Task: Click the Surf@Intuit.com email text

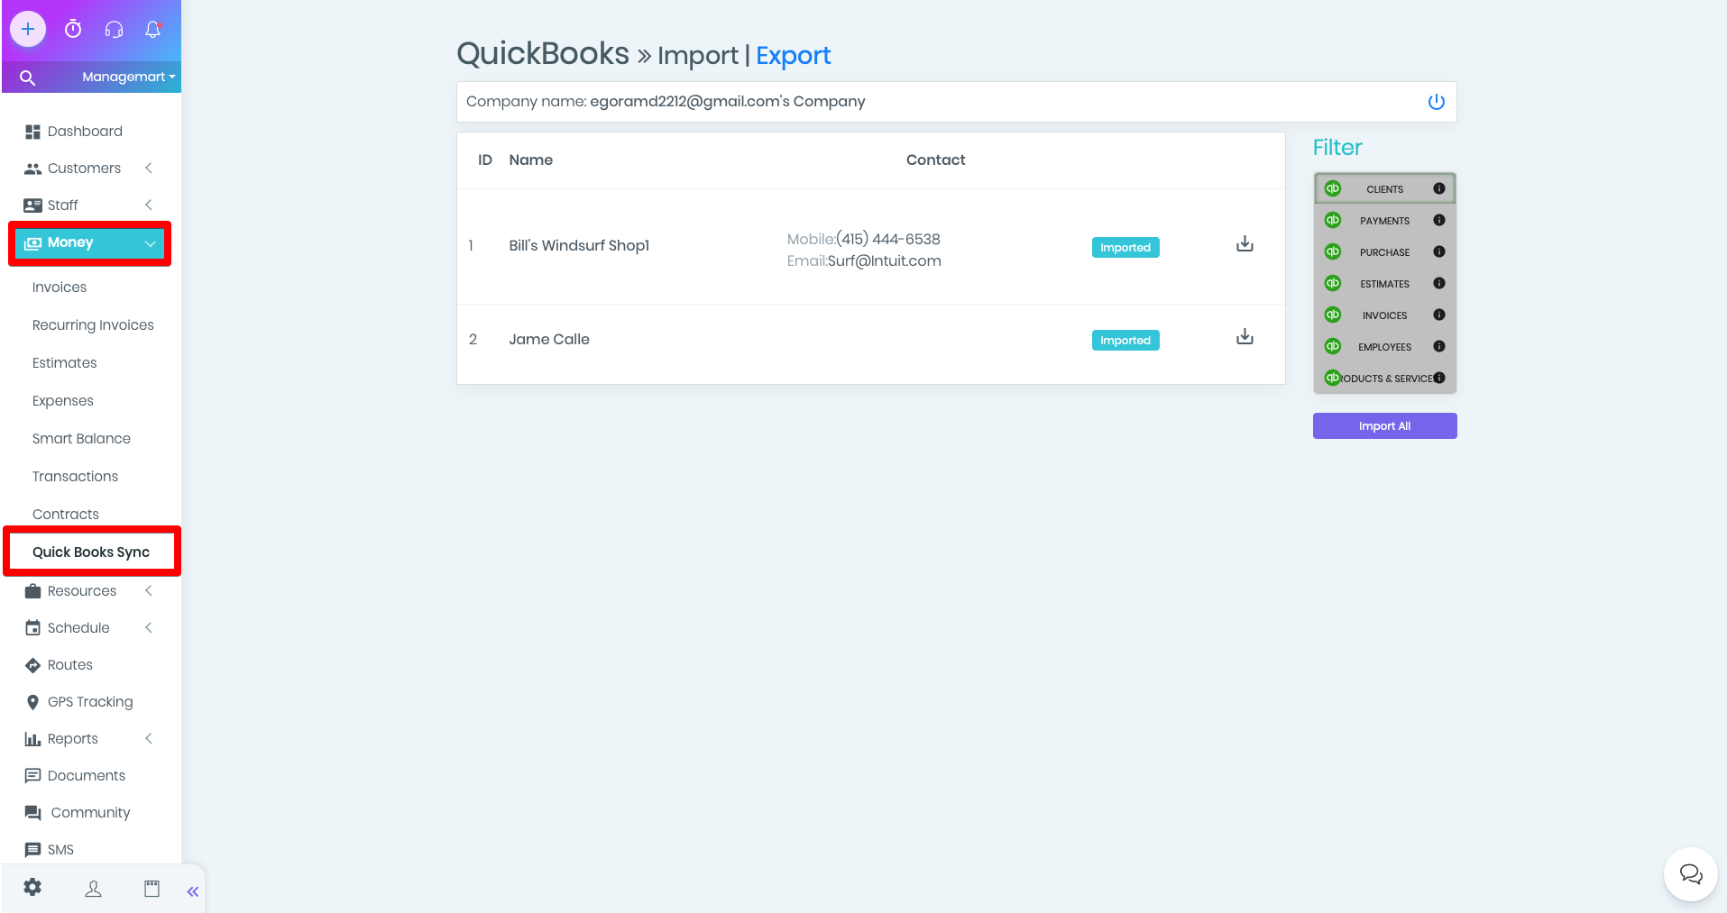Action: 884,261
